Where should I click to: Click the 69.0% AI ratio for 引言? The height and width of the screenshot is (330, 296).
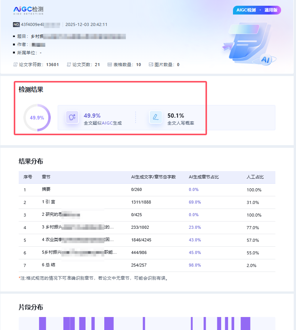(x=195, y=202)
